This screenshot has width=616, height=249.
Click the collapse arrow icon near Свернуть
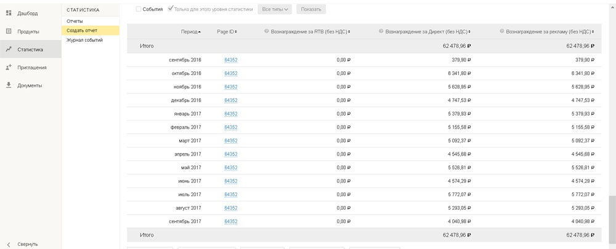point(9,244)
